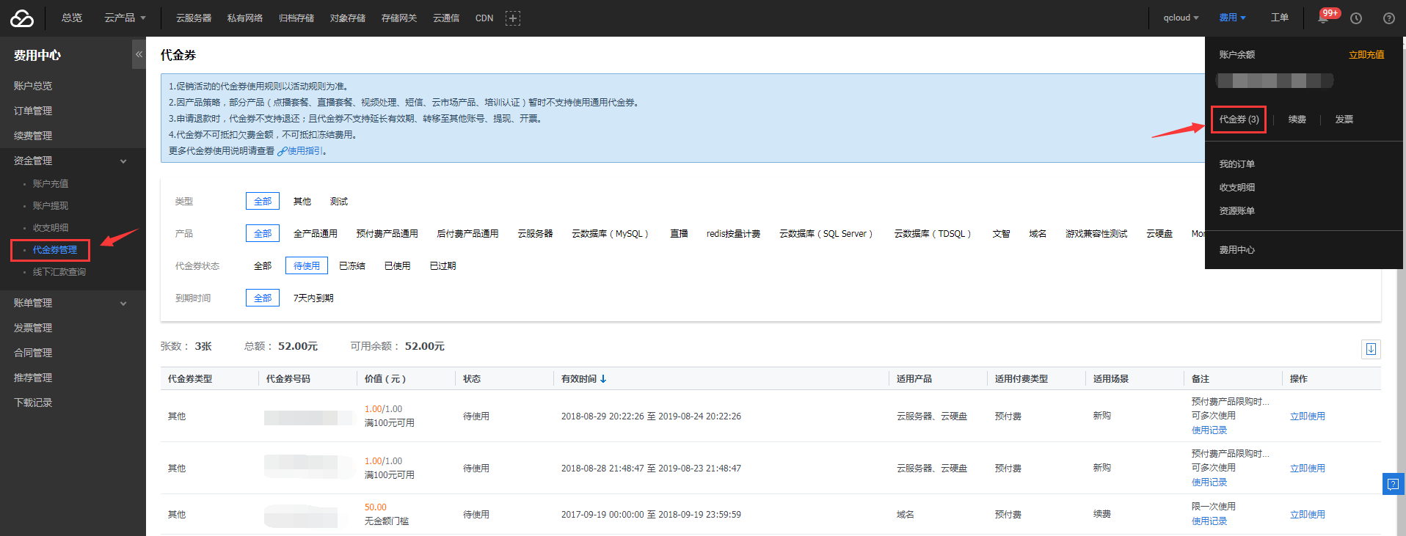Open CDN in top navigation

tap(484, 18)
